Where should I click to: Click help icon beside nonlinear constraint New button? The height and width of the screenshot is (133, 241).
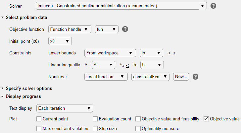pos(196,77)
